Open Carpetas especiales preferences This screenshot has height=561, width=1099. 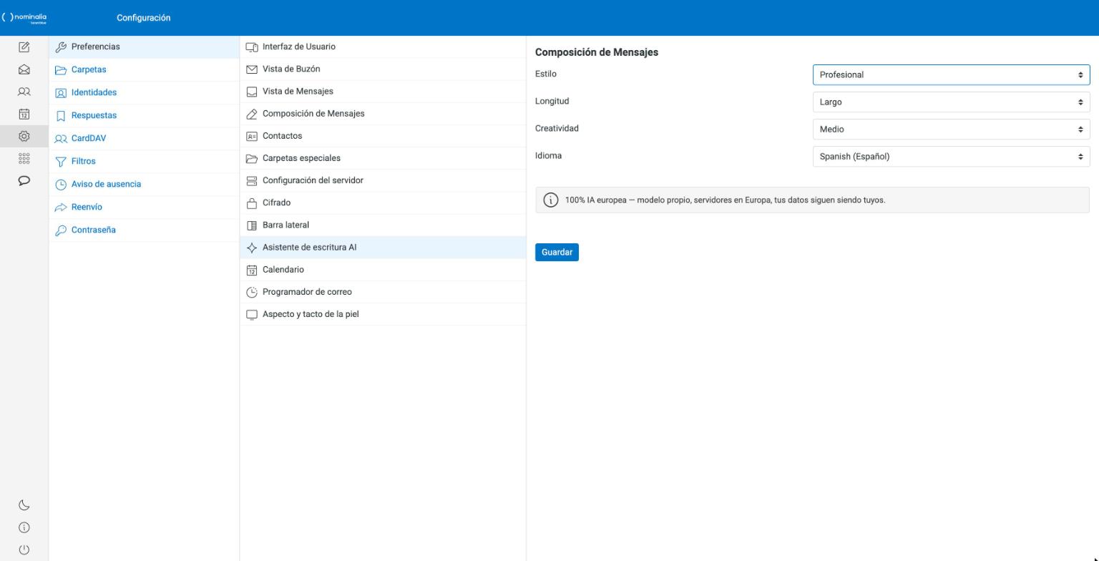pos(383,157)
